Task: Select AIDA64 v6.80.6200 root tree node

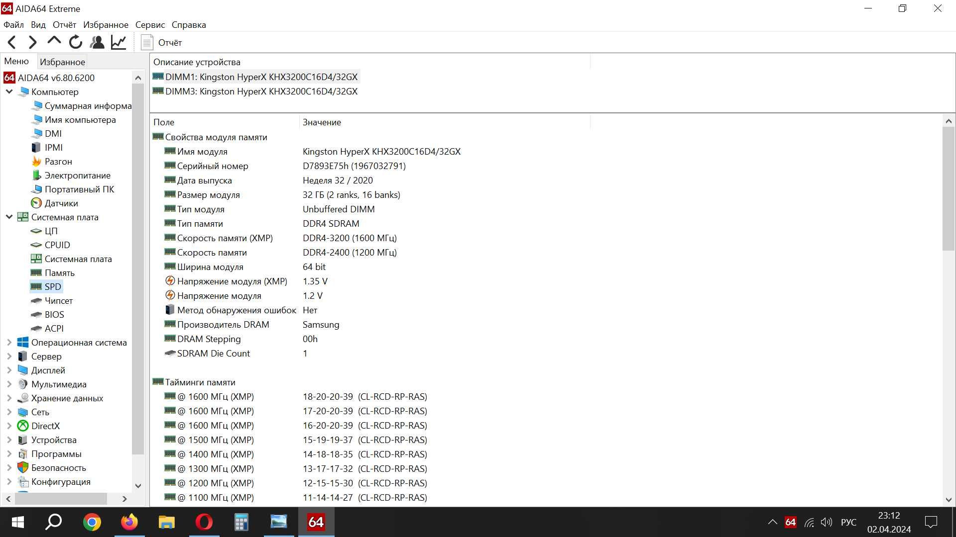Action: 49,78
